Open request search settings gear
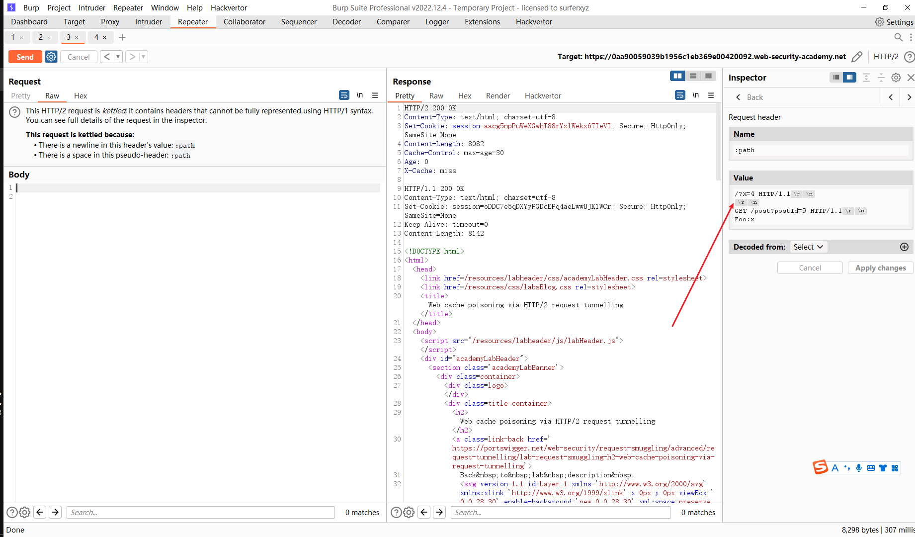Viewport: 915px width, 537px height. point(24,512)
